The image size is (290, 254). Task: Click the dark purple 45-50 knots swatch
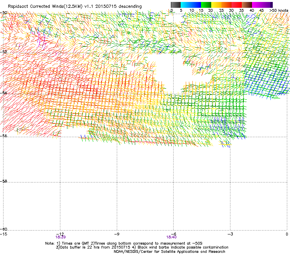(x=267, y=5)
